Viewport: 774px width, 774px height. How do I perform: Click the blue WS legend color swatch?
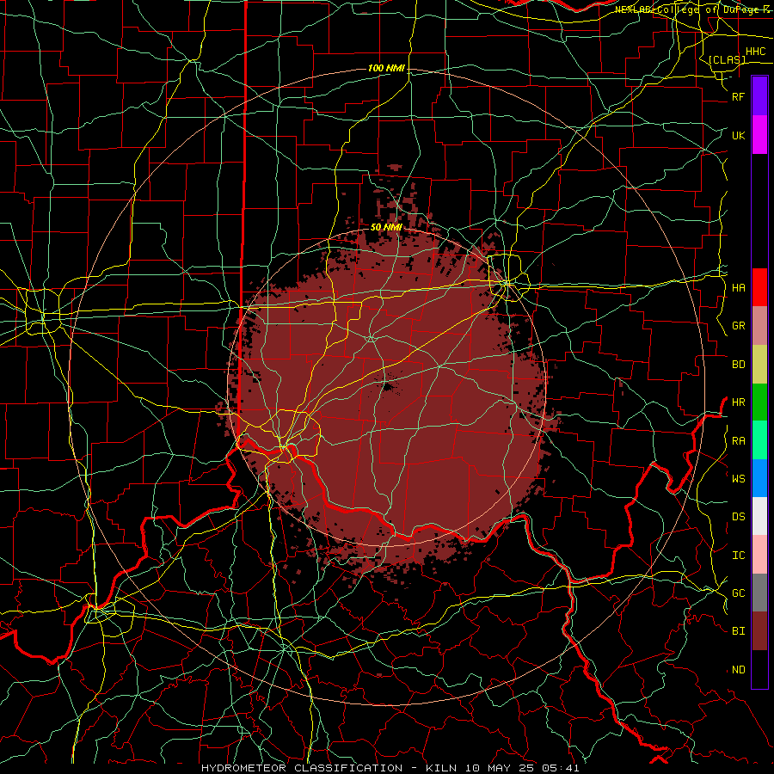759,478
